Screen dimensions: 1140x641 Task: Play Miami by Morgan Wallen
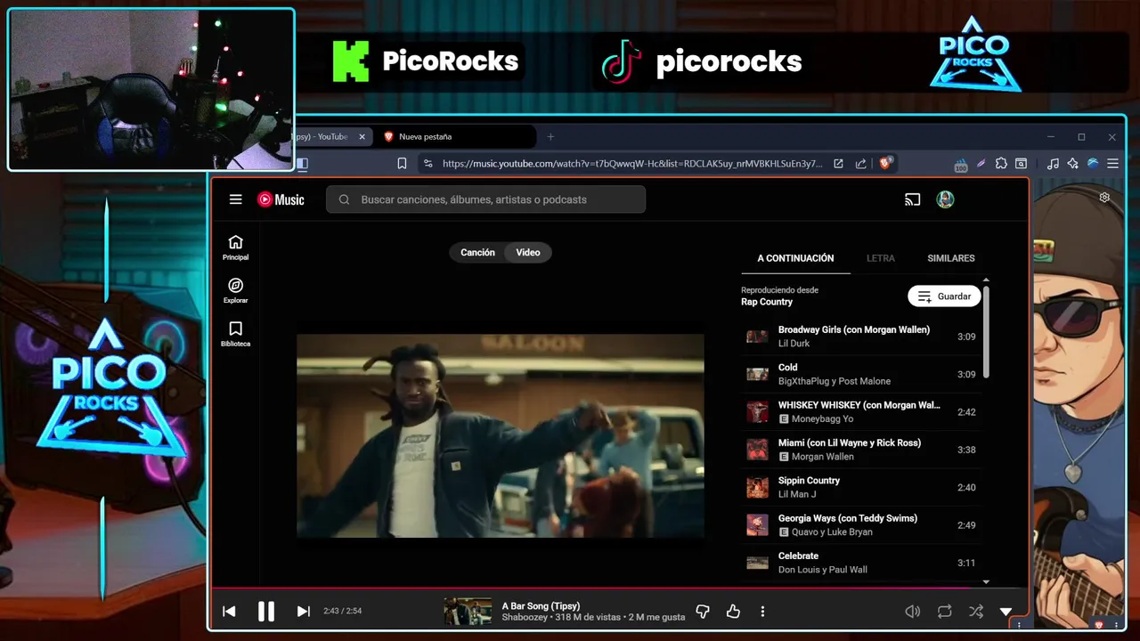pos(861,450)
